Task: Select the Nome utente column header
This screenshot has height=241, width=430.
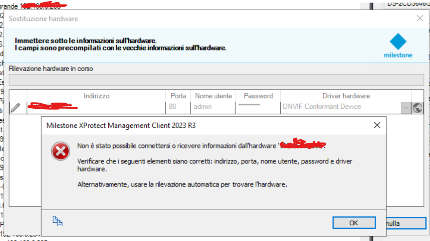Action: pyautogui.click(x=213, y=96)
